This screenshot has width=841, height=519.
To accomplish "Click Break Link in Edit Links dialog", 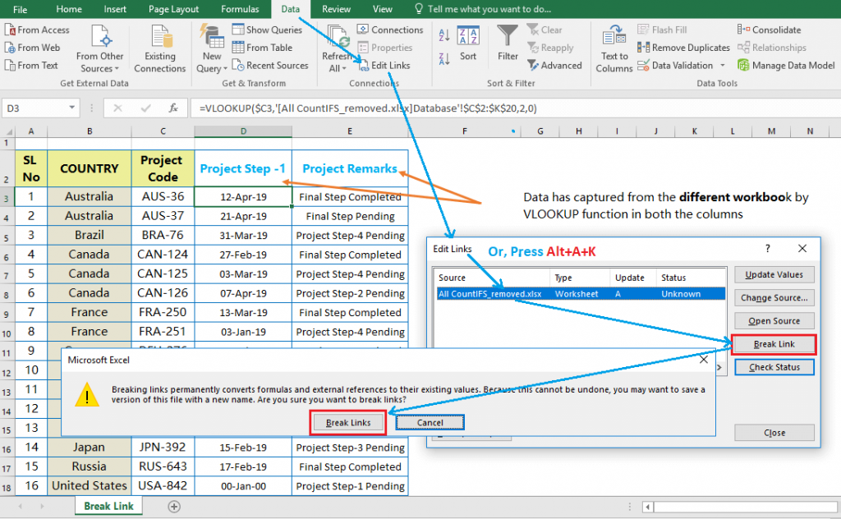I will pos(774,344).
